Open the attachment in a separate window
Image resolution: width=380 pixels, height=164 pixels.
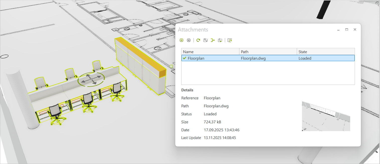[x=229, y=40]
